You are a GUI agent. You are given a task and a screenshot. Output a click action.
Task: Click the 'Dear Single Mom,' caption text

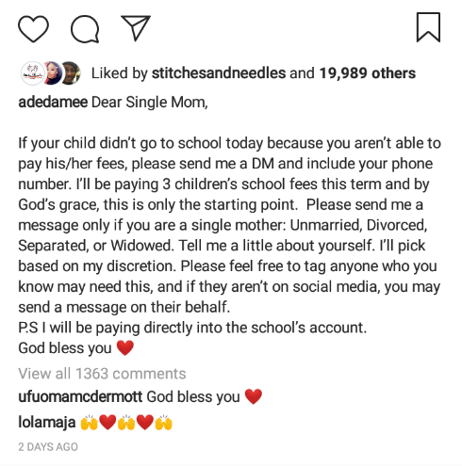[x=149, y=102]
